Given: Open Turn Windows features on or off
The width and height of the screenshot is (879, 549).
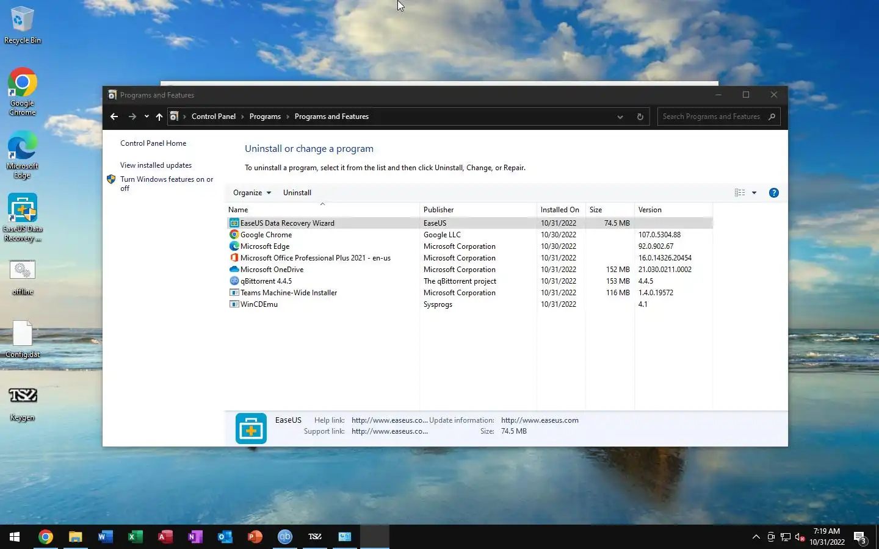Looking at the screenshot, I should [167, 184].
